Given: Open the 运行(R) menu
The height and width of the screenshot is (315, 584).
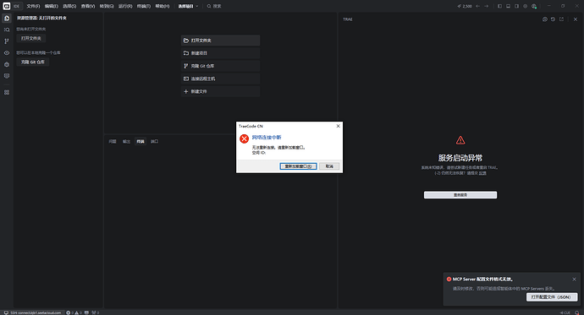Looking at the screenshot, I should (125, 6).
